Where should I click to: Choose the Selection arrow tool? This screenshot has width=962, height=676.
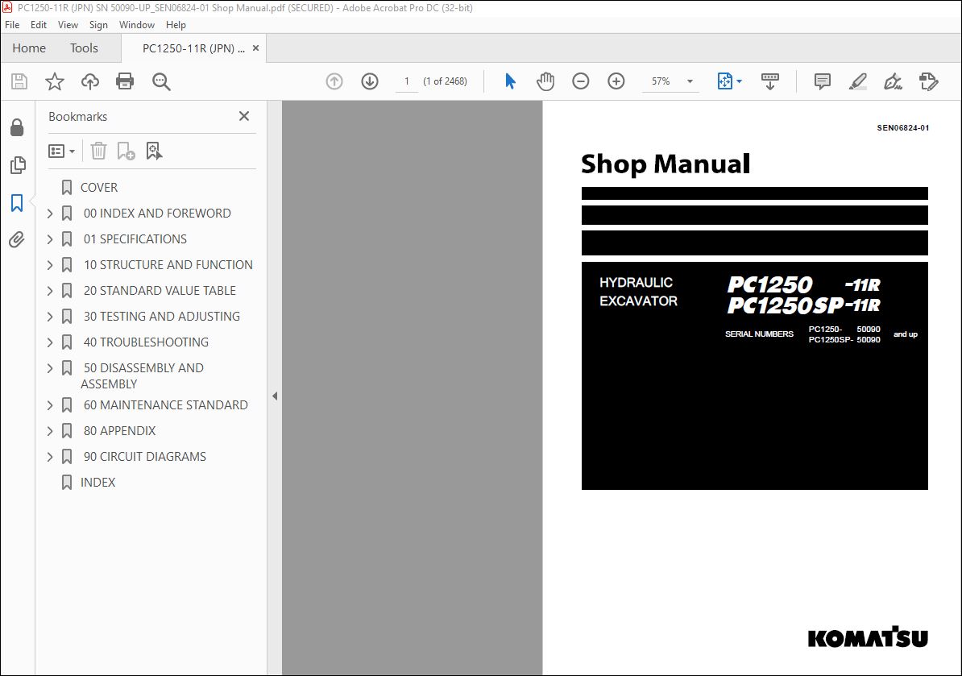(x=510, y=81)
